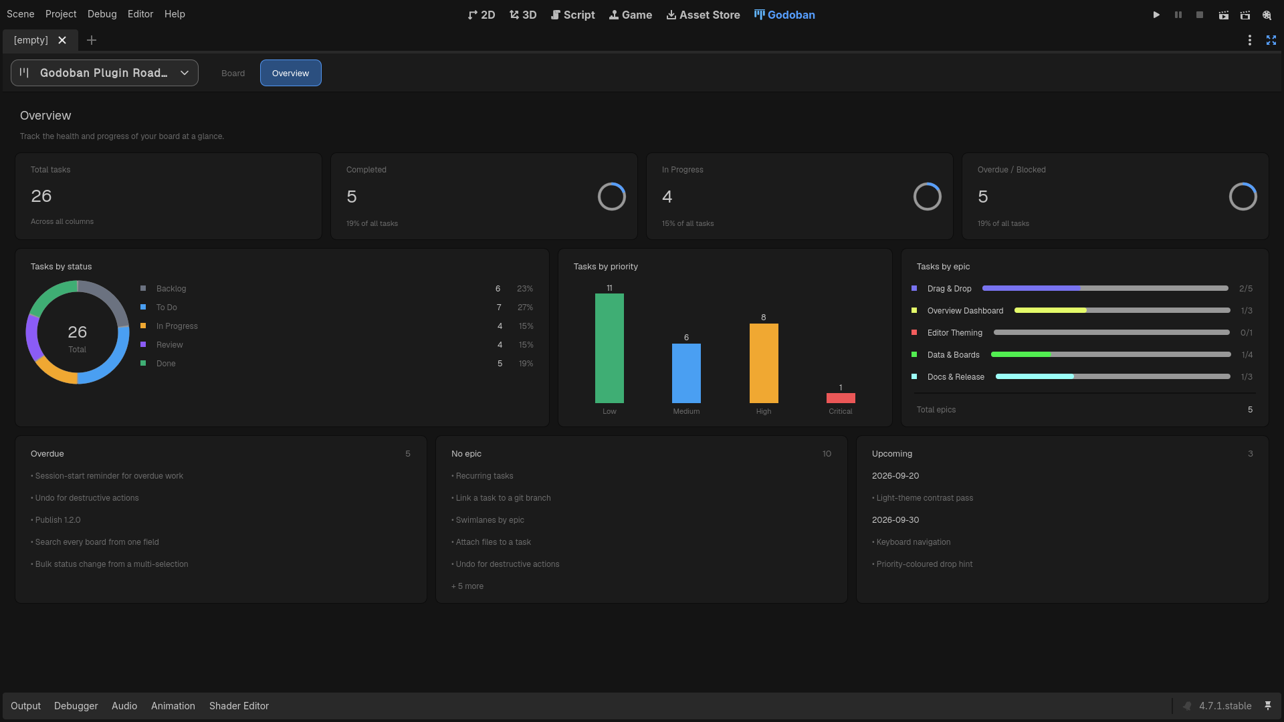Click the Drag & Drop epic progress bar
Viewport: 1284px width, 722px height.
[x=1105, y=288]
